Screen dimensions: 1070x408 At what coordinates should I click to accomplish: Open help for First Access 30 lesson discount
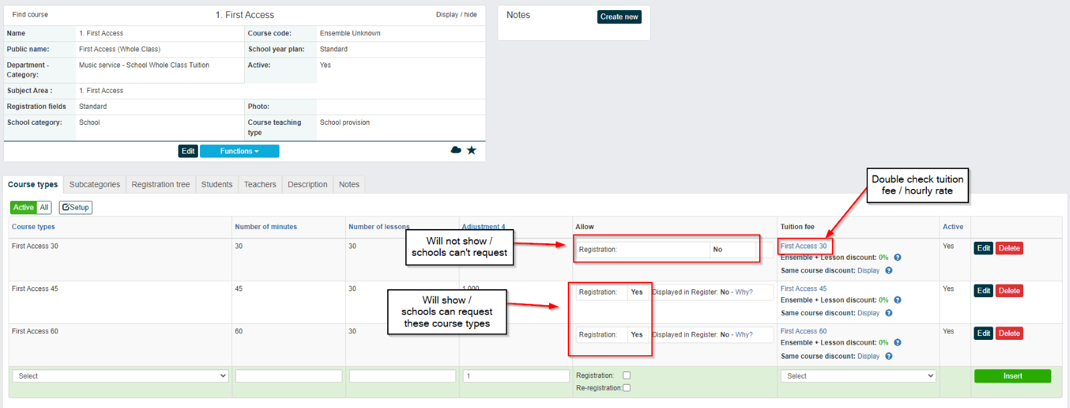point(897,257)
